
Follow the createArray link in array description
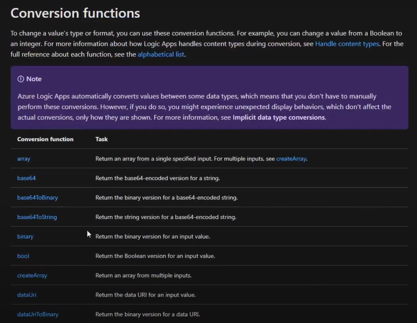tap(291, 159)
